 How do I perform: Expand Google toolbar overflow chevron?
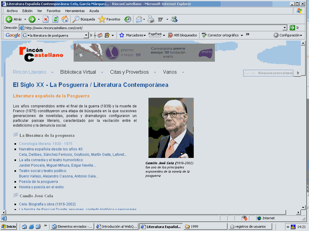click(x=247, y=34)
